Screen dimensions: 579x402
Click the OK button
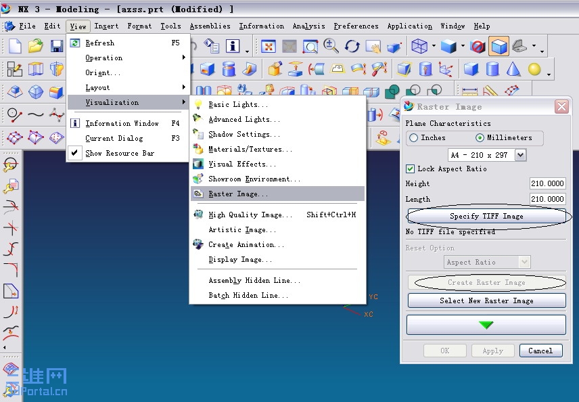click(x=445, y=351)
